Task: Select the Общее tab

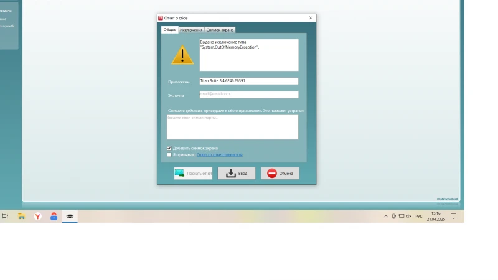Action: click(169, 29)
